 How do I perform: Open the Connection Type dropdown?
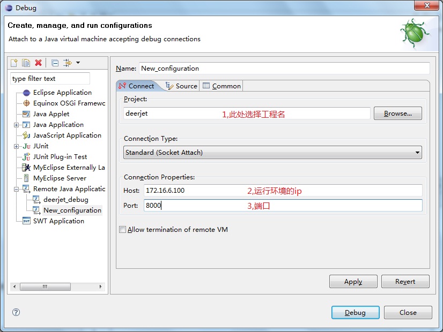click(x=272, y=153)
